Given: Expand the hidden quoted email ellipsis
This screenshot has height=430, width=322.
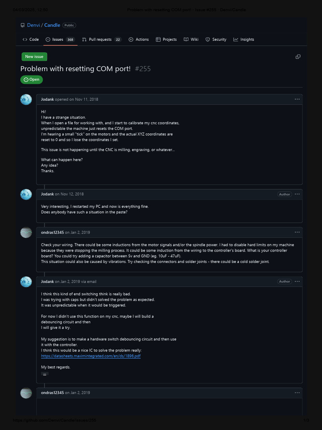Looking at the screenshot, I should pyautogui.click(x=44, y=373).
